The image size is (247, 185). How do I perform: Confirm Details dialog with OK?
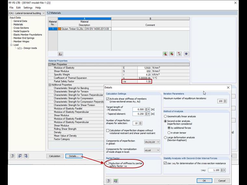click(204, 181)
